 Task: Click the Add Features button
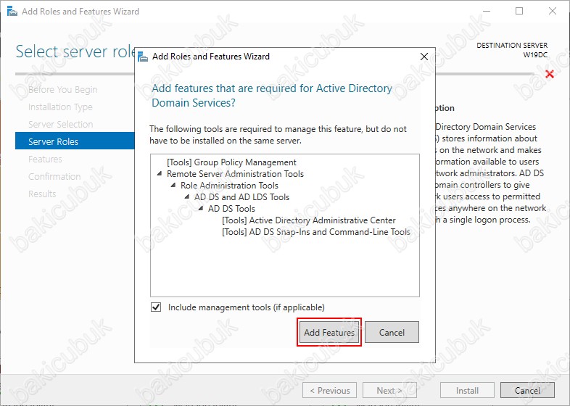pyautogui.click(x=329, y=332)
